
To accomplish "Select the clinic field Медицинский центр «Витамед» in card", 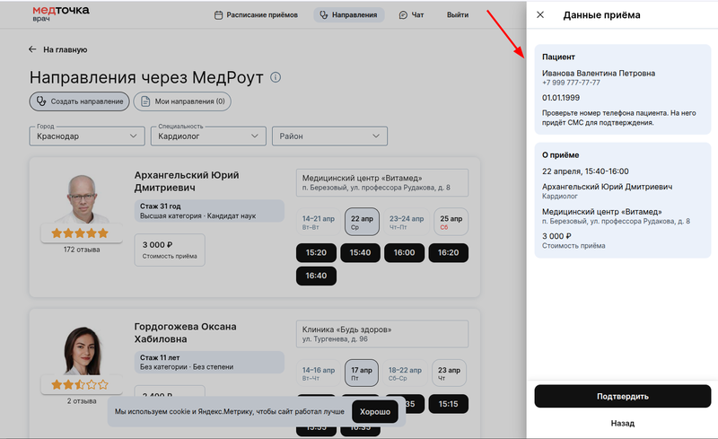I will [382, 182].
